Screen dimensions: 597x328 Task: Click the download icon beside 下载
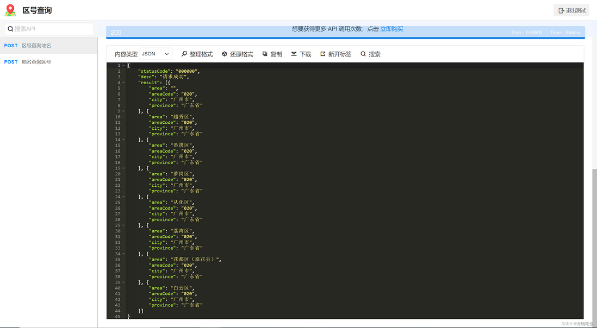(294, 54)
